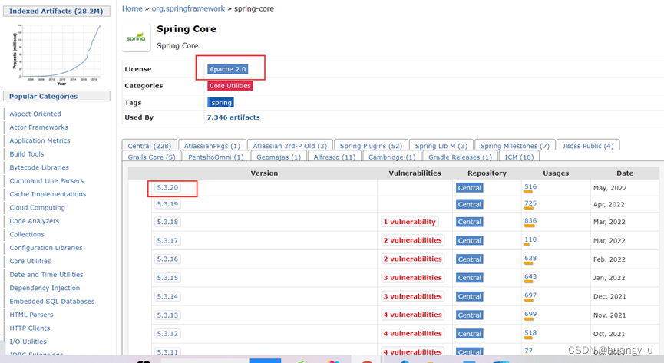Open 699 usages of version 5.3.13
The width and height of the screenshot is (664, 363).
[530, 314]
